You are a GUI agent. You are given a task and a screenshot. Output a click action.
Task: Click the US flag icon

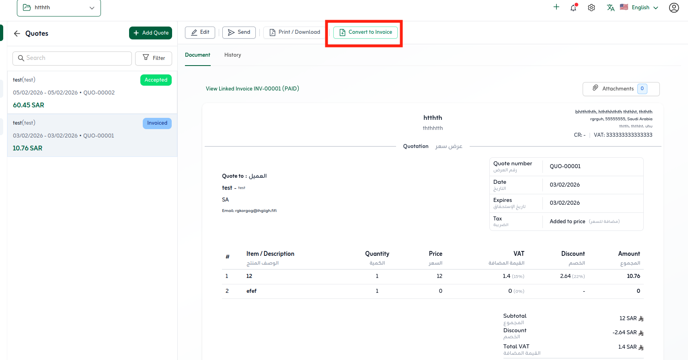pyautogui.click(x=624, y=7)
